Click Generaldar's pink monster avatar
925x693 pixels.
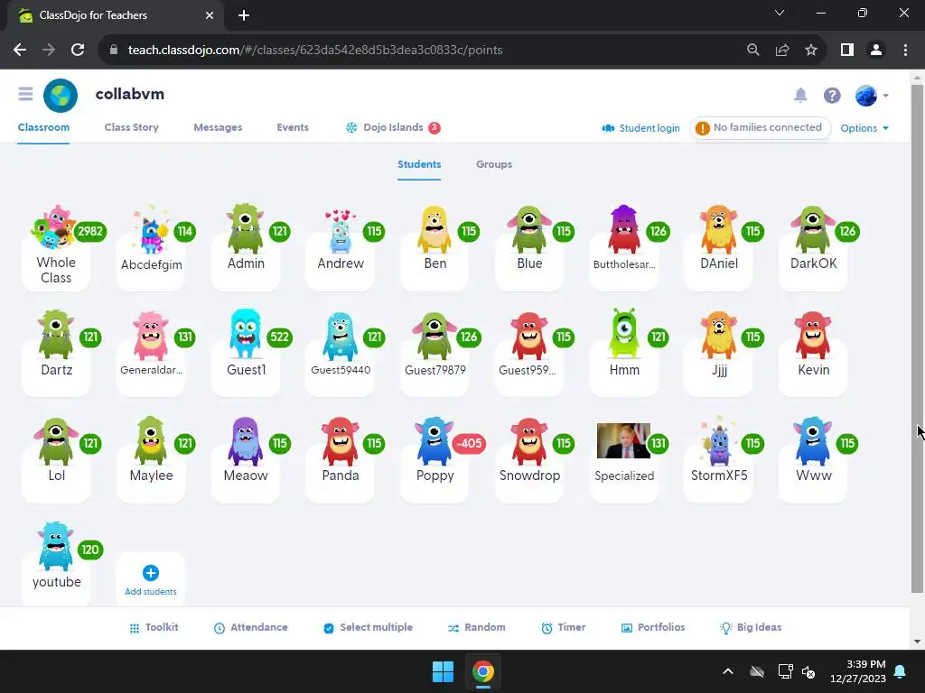tap(151, 336)
